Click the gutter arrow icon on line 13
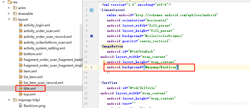250x108 pixels. pos(91,67)
